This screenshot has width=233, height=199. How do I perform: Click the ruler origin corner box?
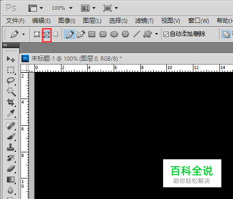(x=25, y=68)
